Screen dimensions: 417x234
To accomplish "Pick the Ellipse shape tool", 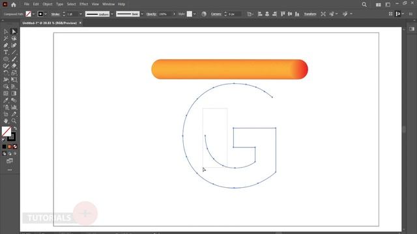I will click(x=6, y=59).
